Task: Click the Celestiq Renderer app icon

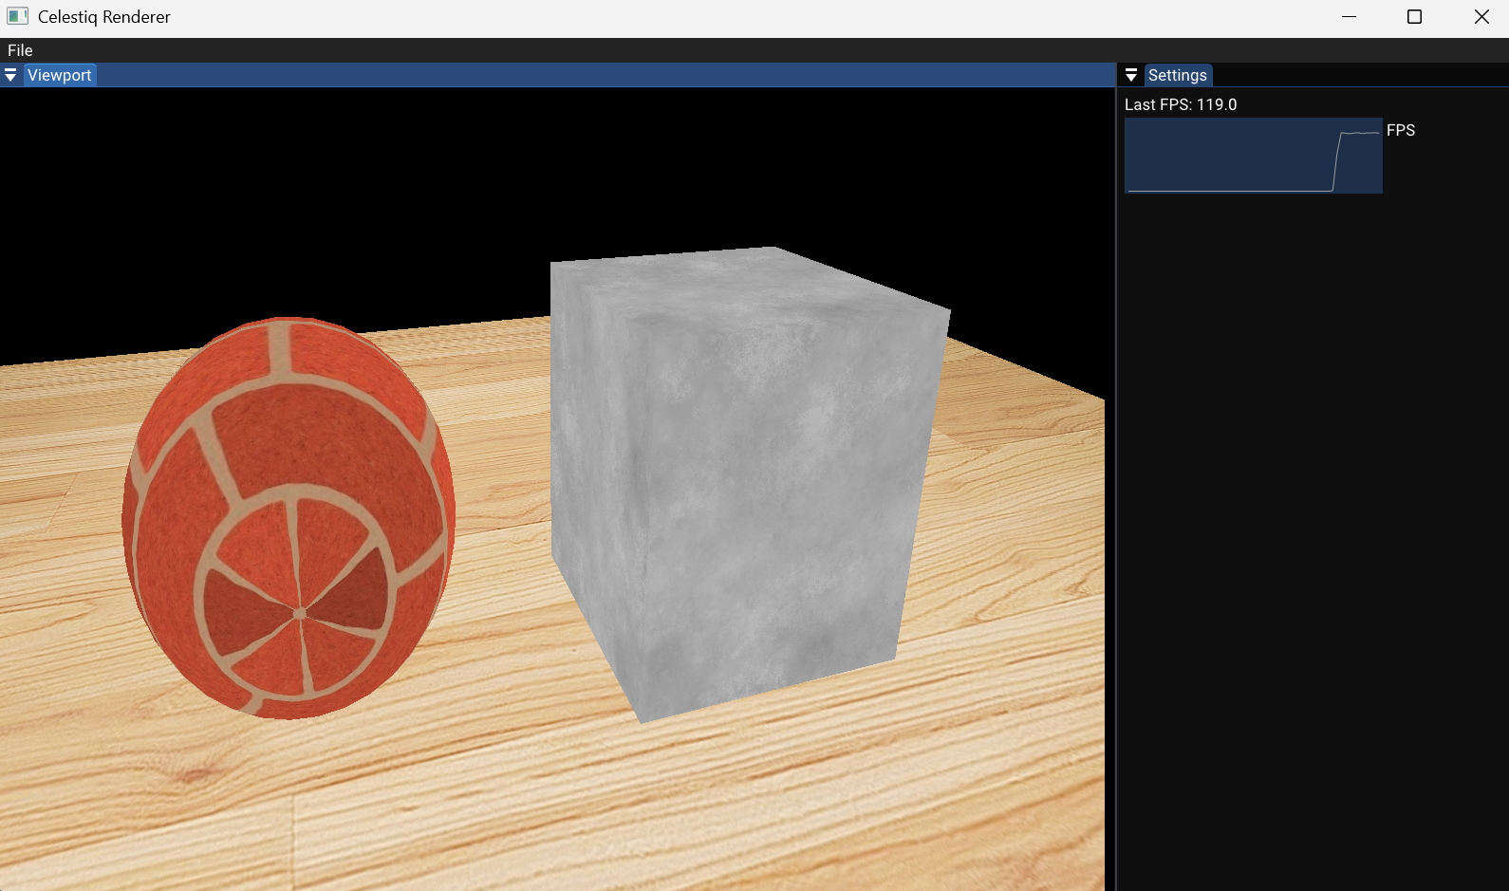Action: point(17,16)
